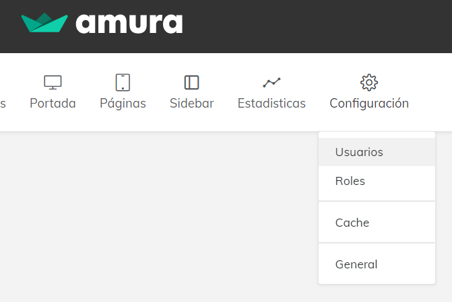Click the green amura boat logo icon
Image resolution: width=452 pixels, height=302 pixels.
[44, 23]
